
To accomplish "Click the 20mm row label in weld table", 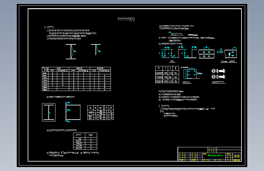I will 45,90.
